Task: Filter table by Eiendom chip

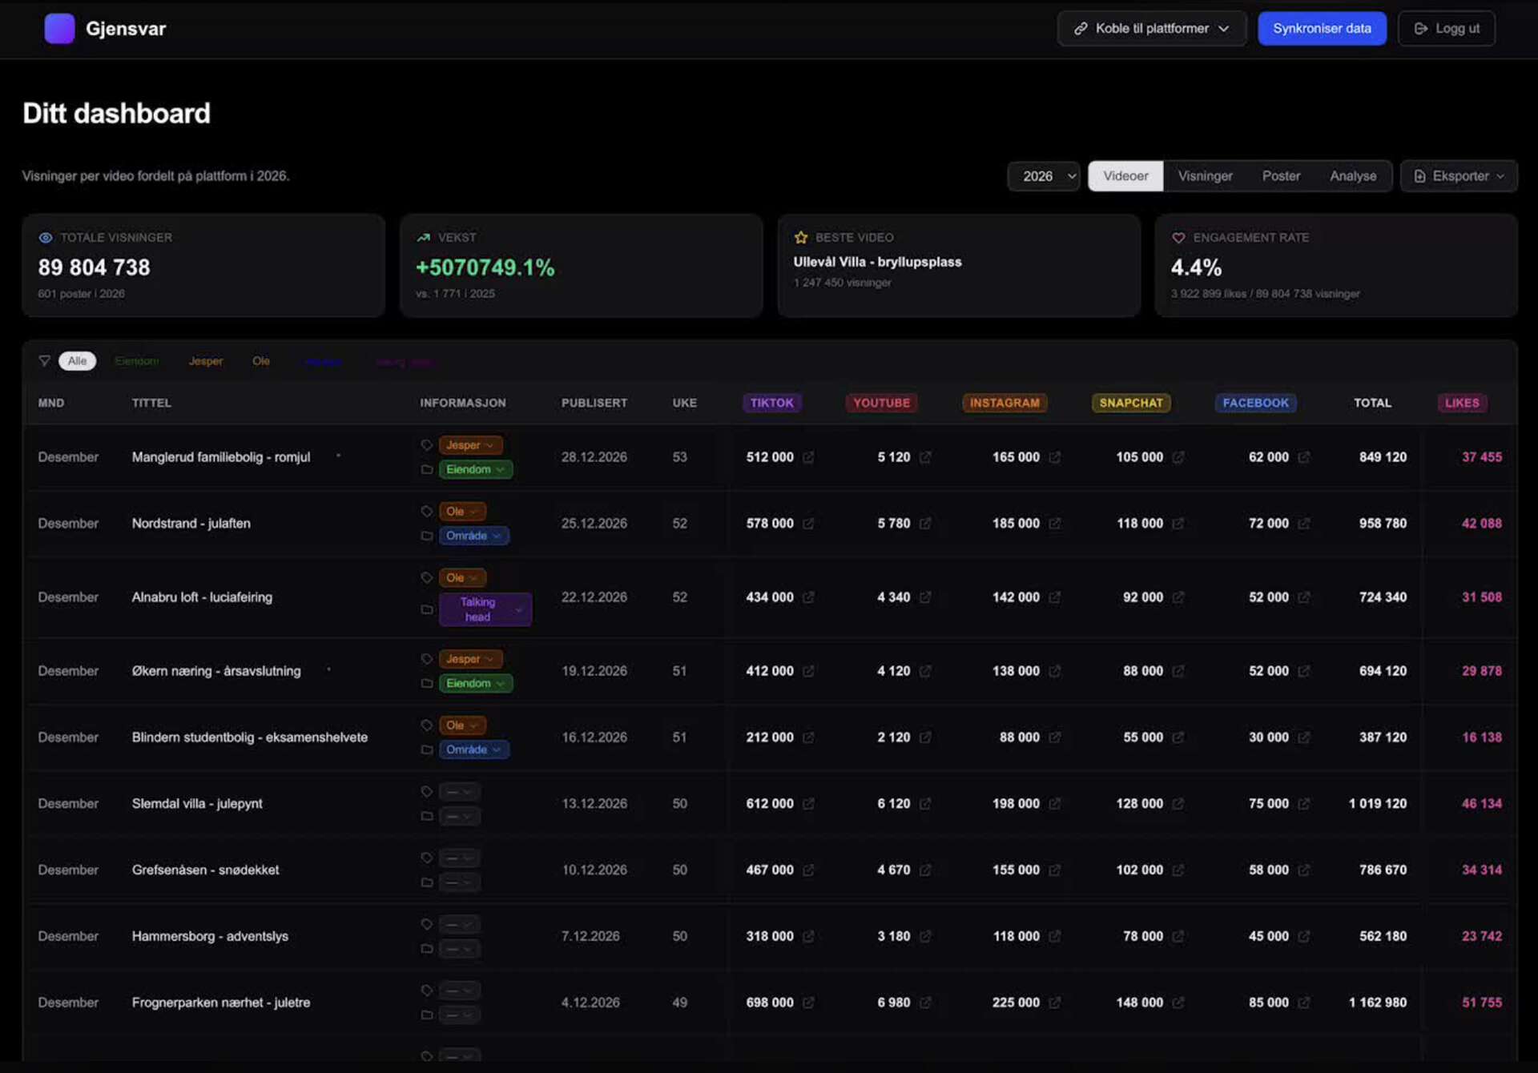Action: point(137,361)
